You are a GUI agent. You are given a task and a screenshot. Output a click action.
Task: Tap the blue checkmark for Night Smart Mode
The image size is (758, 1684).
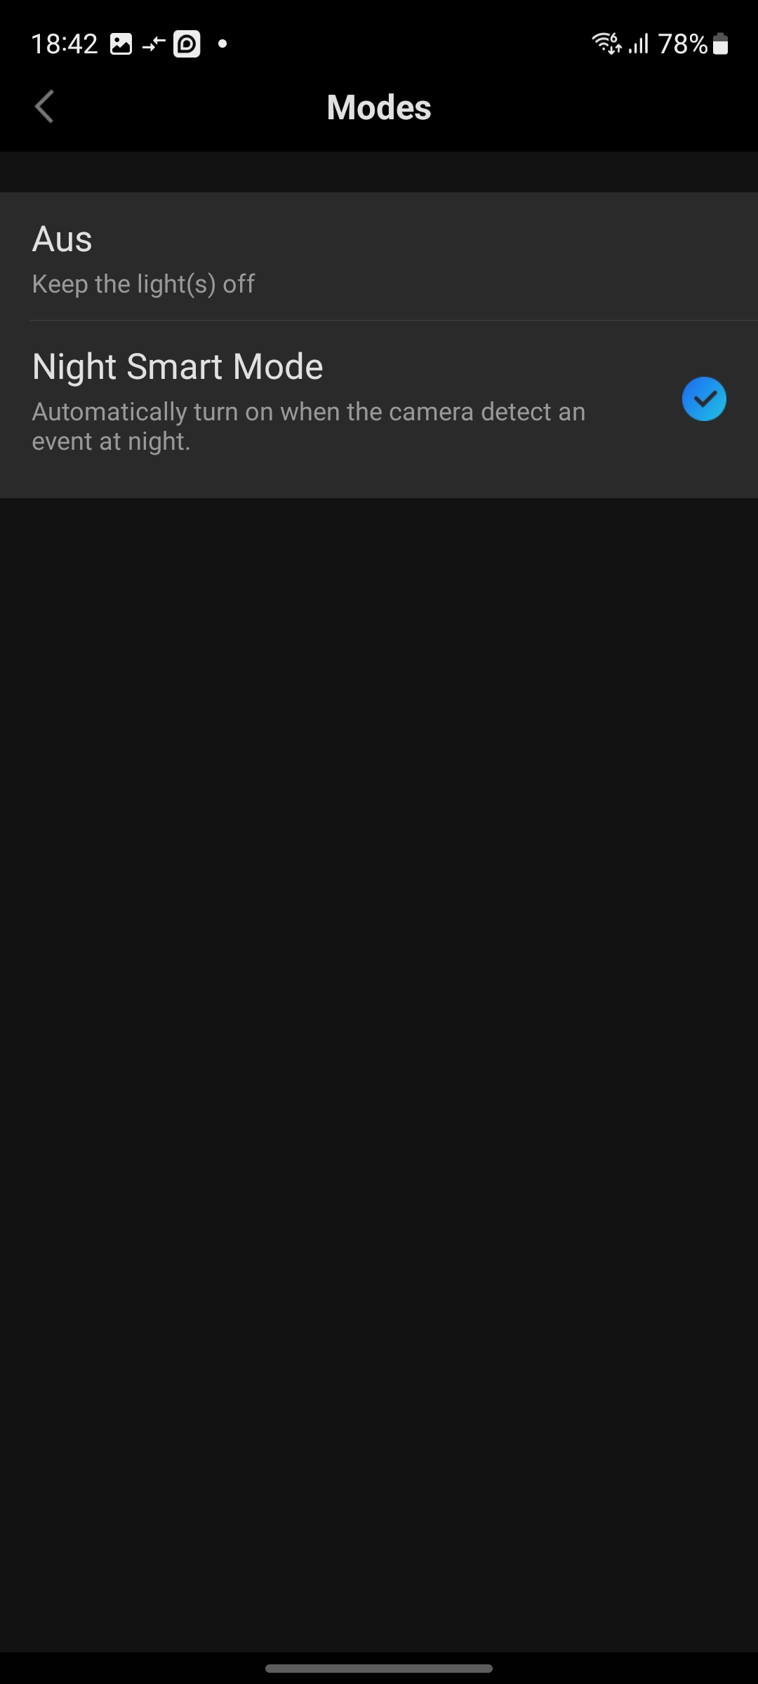coord(704,399)
